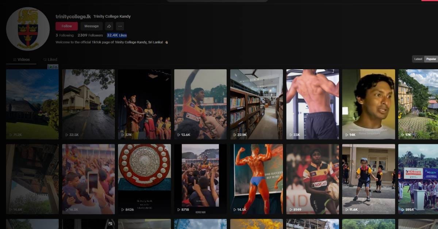The height and width of the screenshot is (229, 438).
Task: Open the 3 Following list
Action: [x=65, y=35]
